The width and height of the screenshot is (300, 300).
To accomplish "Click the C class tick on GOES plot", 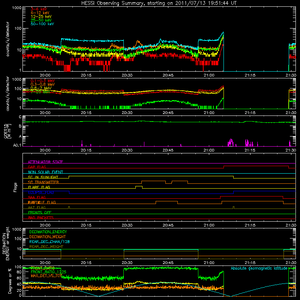I will point(20,117).
